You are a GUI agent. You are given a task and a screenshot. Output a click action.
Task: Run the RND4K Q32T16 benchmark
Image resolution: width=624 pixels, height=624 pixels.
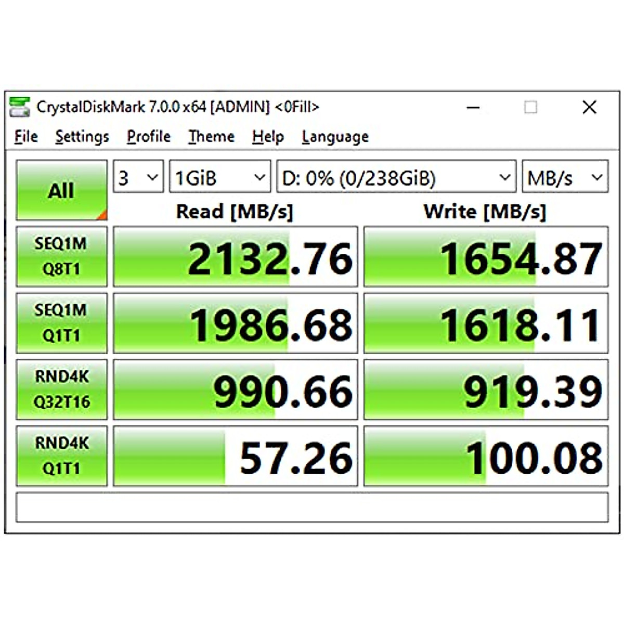[x=61, y=389]
